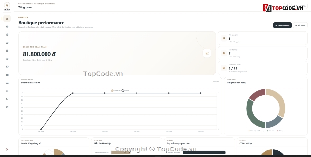The width and height of the screenshot is (311, 157).
Task: Click the Đơn cần xử lý card label
Action: [233, 35]
